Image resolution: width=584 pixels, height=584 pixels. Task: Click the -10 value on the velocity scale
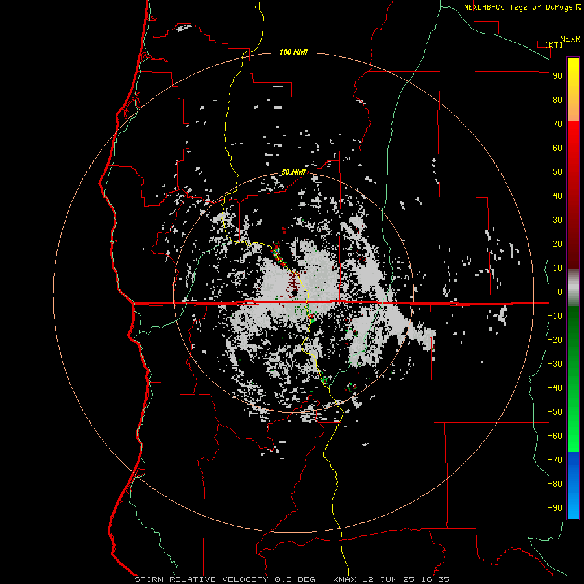click(555, 316)
